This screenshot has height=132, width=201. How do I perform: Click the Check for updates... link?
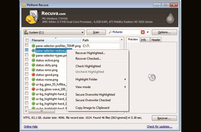tap(160, 127)
